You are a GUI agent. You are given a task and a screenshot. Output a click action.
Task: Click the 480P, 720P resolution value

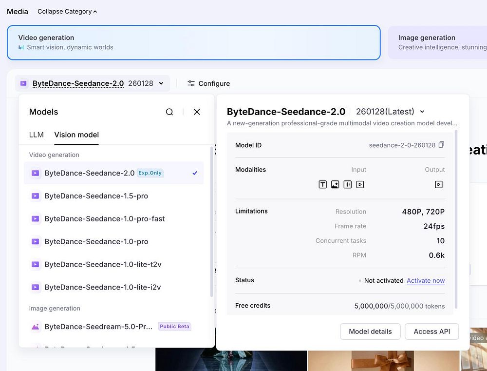423,212
